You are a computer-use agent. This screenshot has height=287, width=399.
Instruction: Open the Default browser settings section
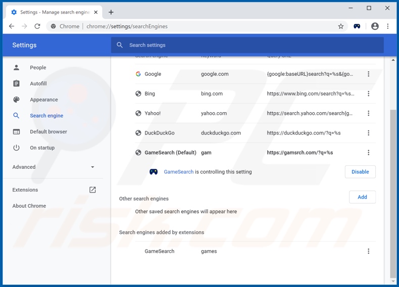pos(48,132)
